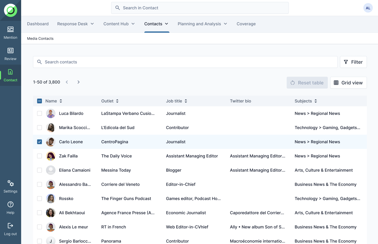378x244 pixels.
Task: Click the job title Economic Journalist
Action: (x=186, y=213)
